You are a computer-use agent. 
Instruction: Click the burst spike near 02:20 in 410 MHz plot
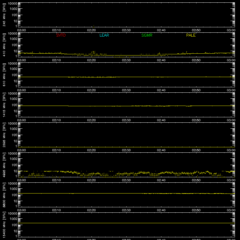[93, 53]
